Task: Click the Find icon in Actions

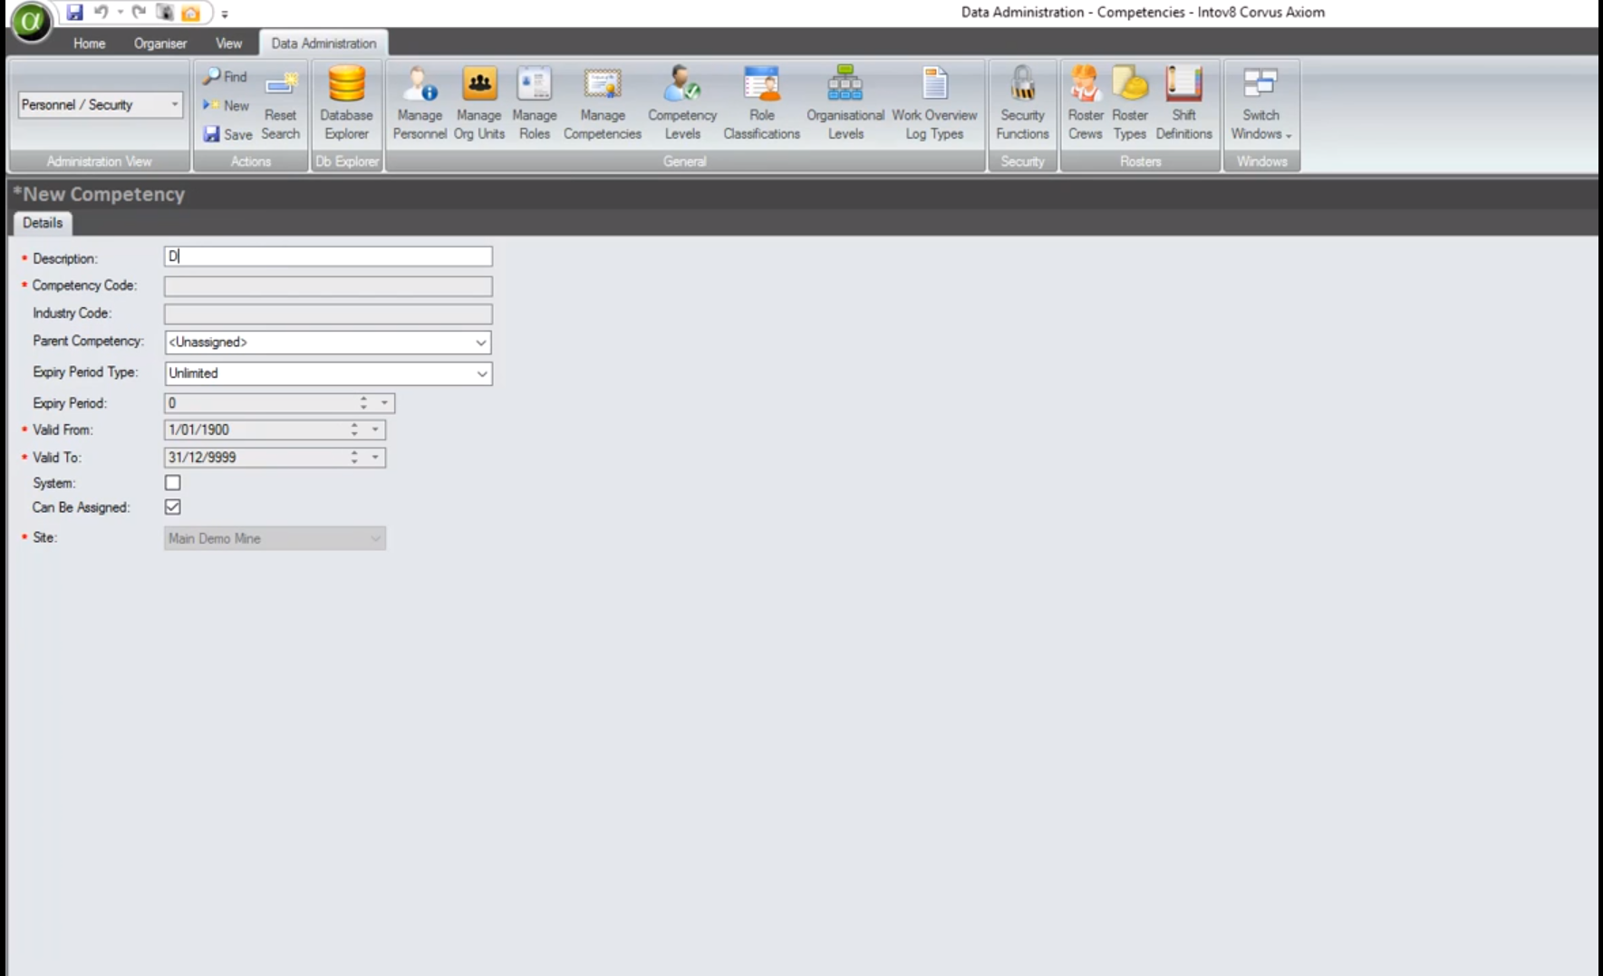Action: (211, 77)
